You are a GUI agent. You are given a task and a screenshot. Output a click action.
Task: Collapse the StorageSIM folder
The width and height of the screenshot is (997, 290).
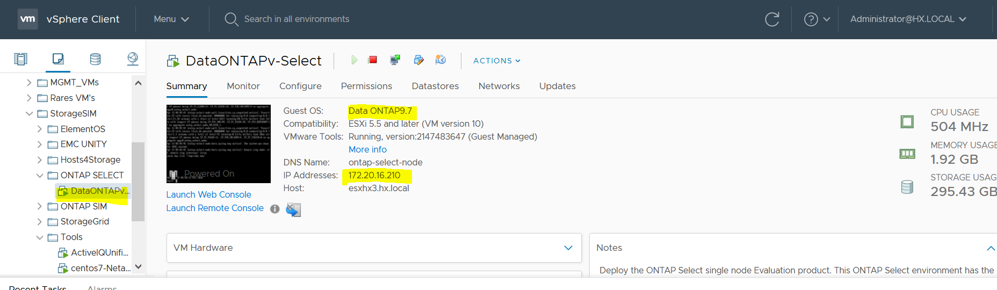29,113
